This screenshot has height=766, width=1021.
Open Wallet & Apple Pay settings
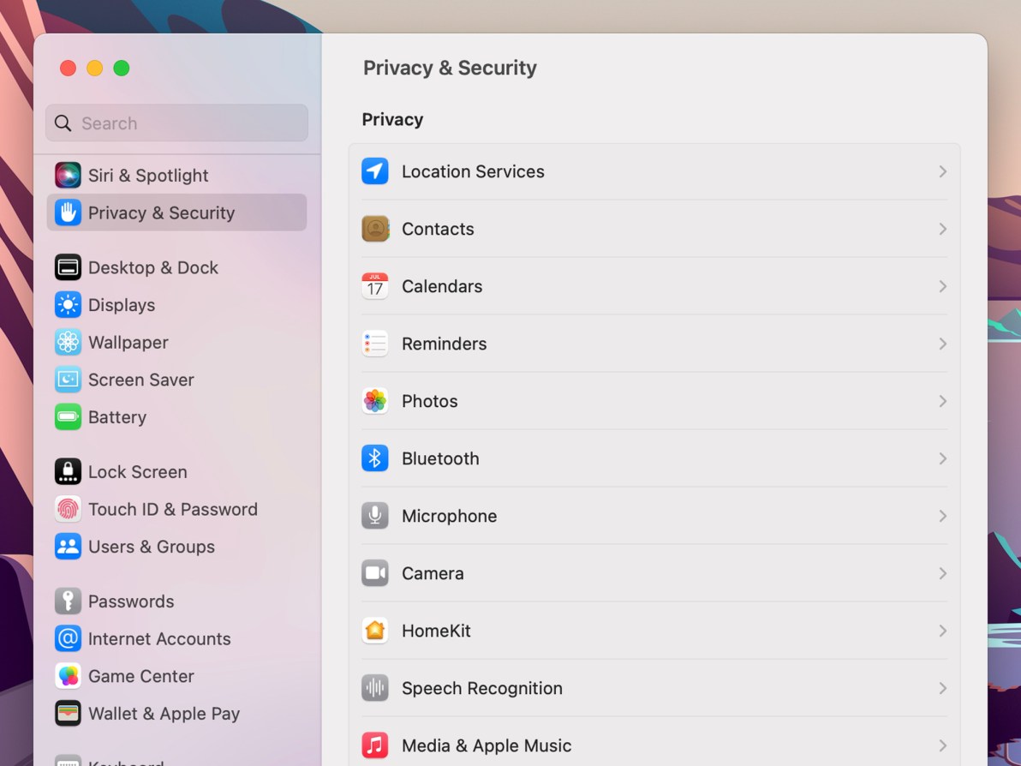coord(164,714)
